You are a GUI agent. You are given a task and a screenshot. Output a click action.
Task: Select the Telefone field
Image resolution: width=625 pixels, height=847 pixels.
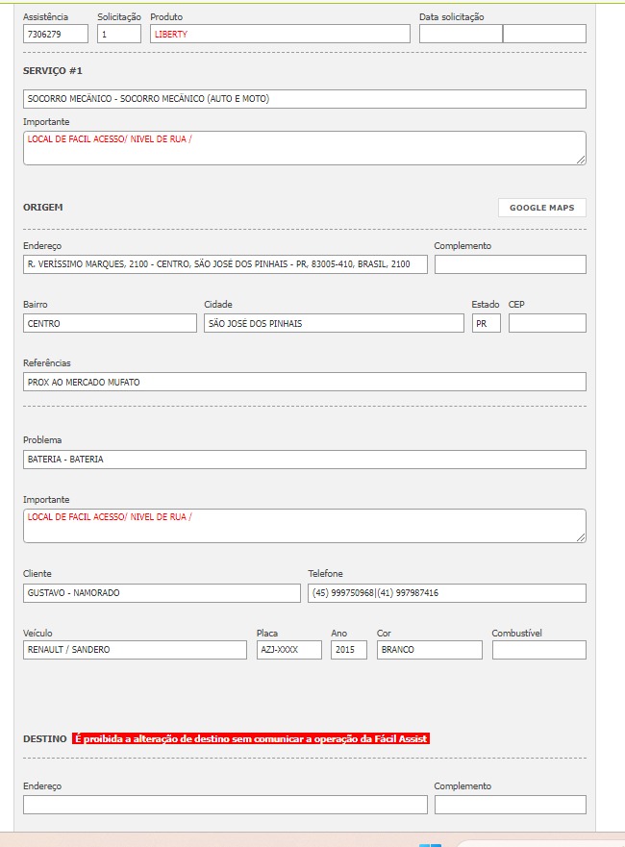(x=446, y=593)
